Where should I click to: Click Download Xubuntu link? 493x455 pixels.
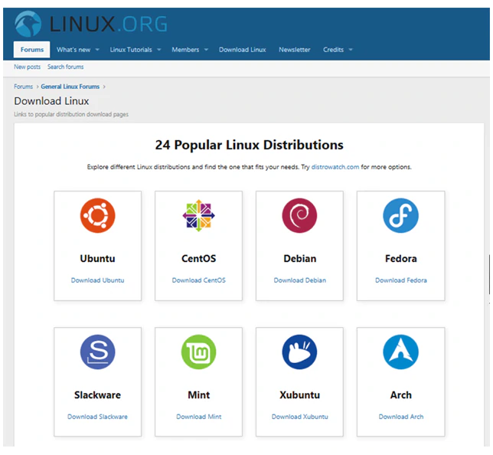299,417
